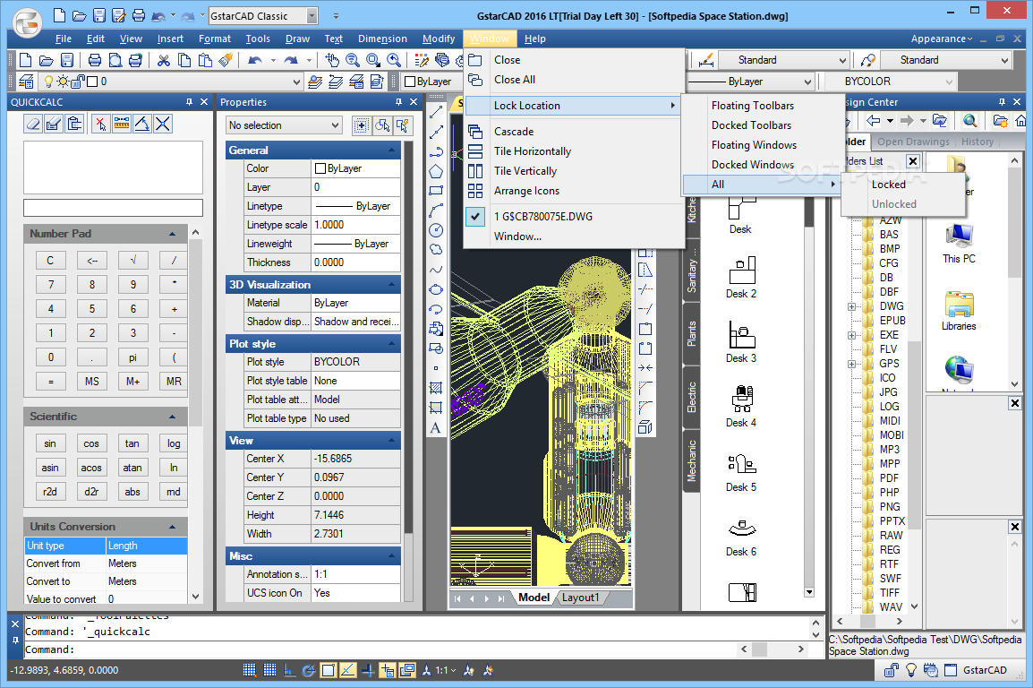Toggle Ortho mode in status bar
This screenshot has height=688, width=1033.
pyautogui.click(x=289, y=670)
